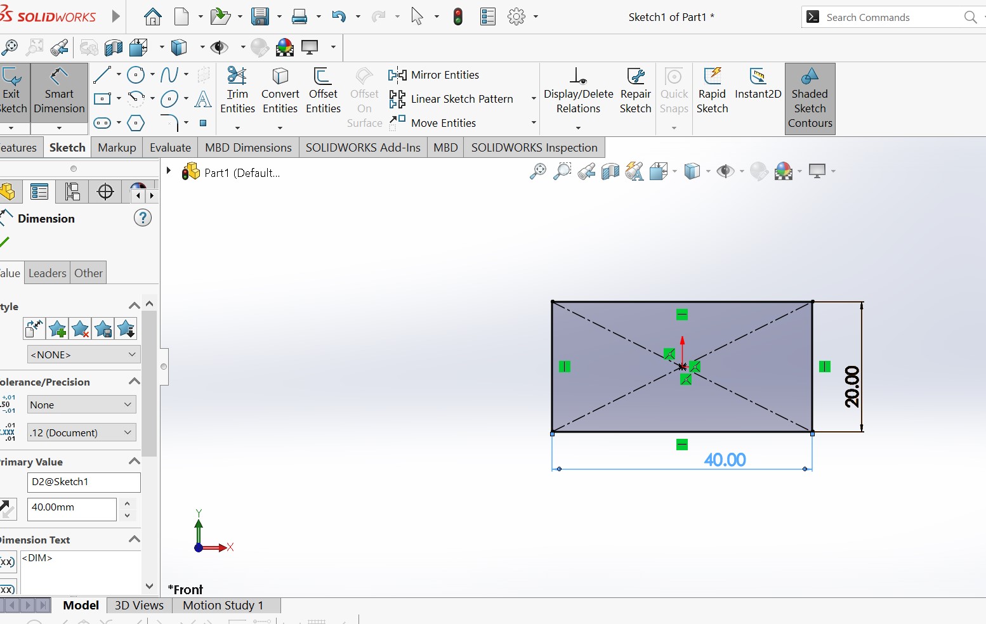Viewport: 986px width, 624px height.
Task: Click the <DIM> dimension text box
Action: (81, 572)
